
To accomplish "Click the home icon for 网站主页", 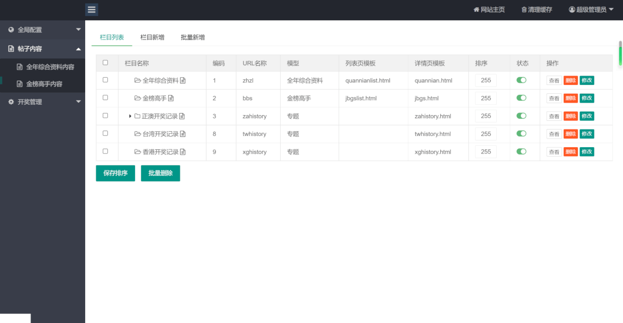I will click(x=476, y=10).
